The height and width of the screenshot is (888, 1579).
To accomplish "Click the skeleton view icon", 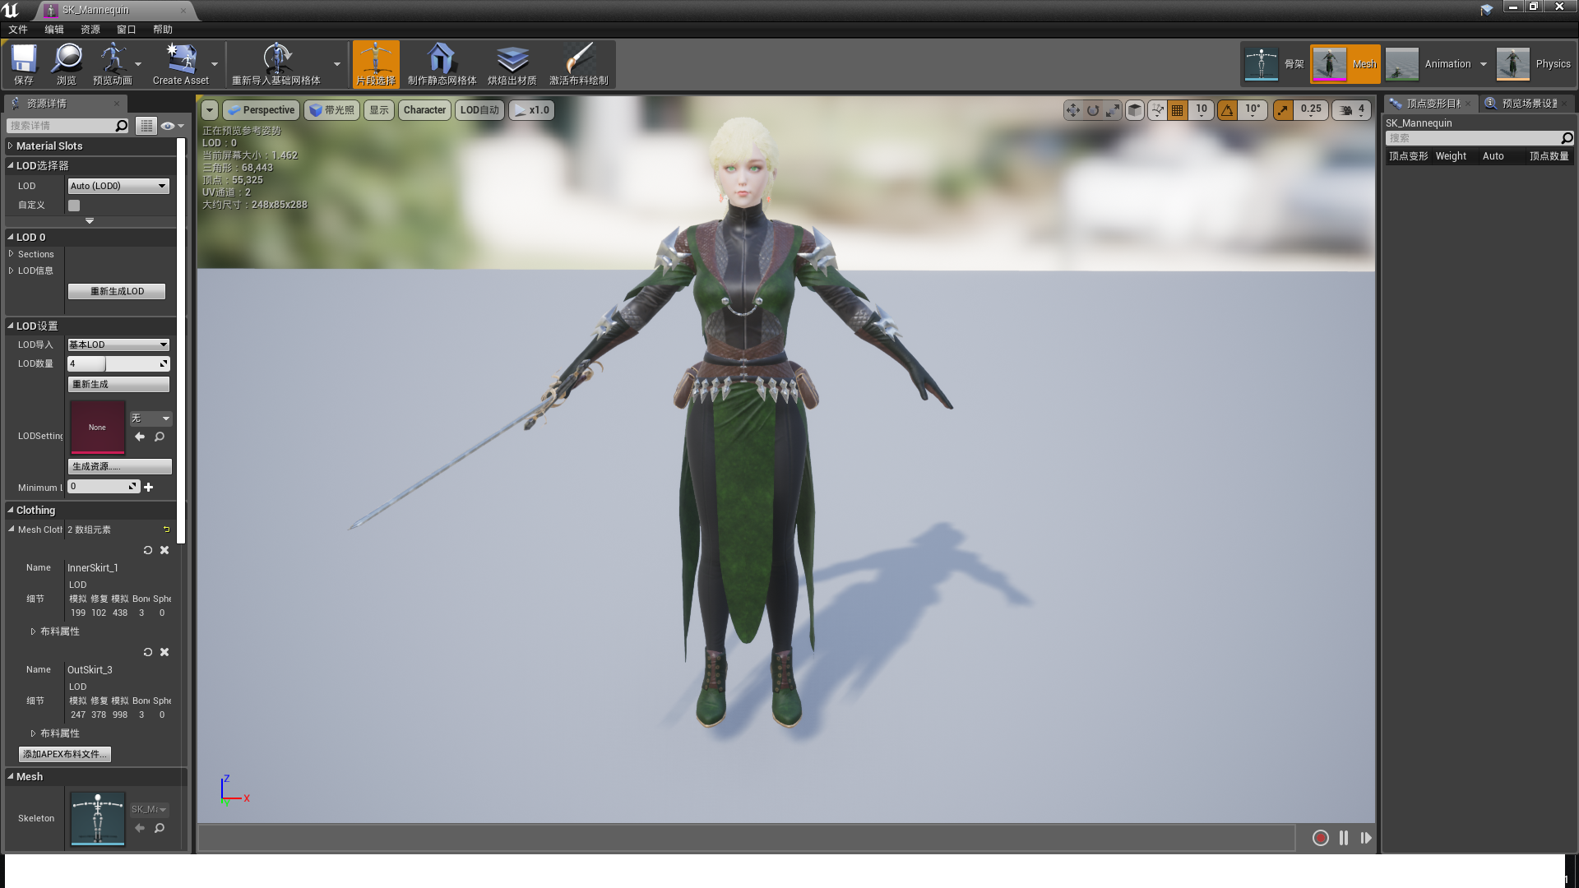I will tap(1262, 64).
